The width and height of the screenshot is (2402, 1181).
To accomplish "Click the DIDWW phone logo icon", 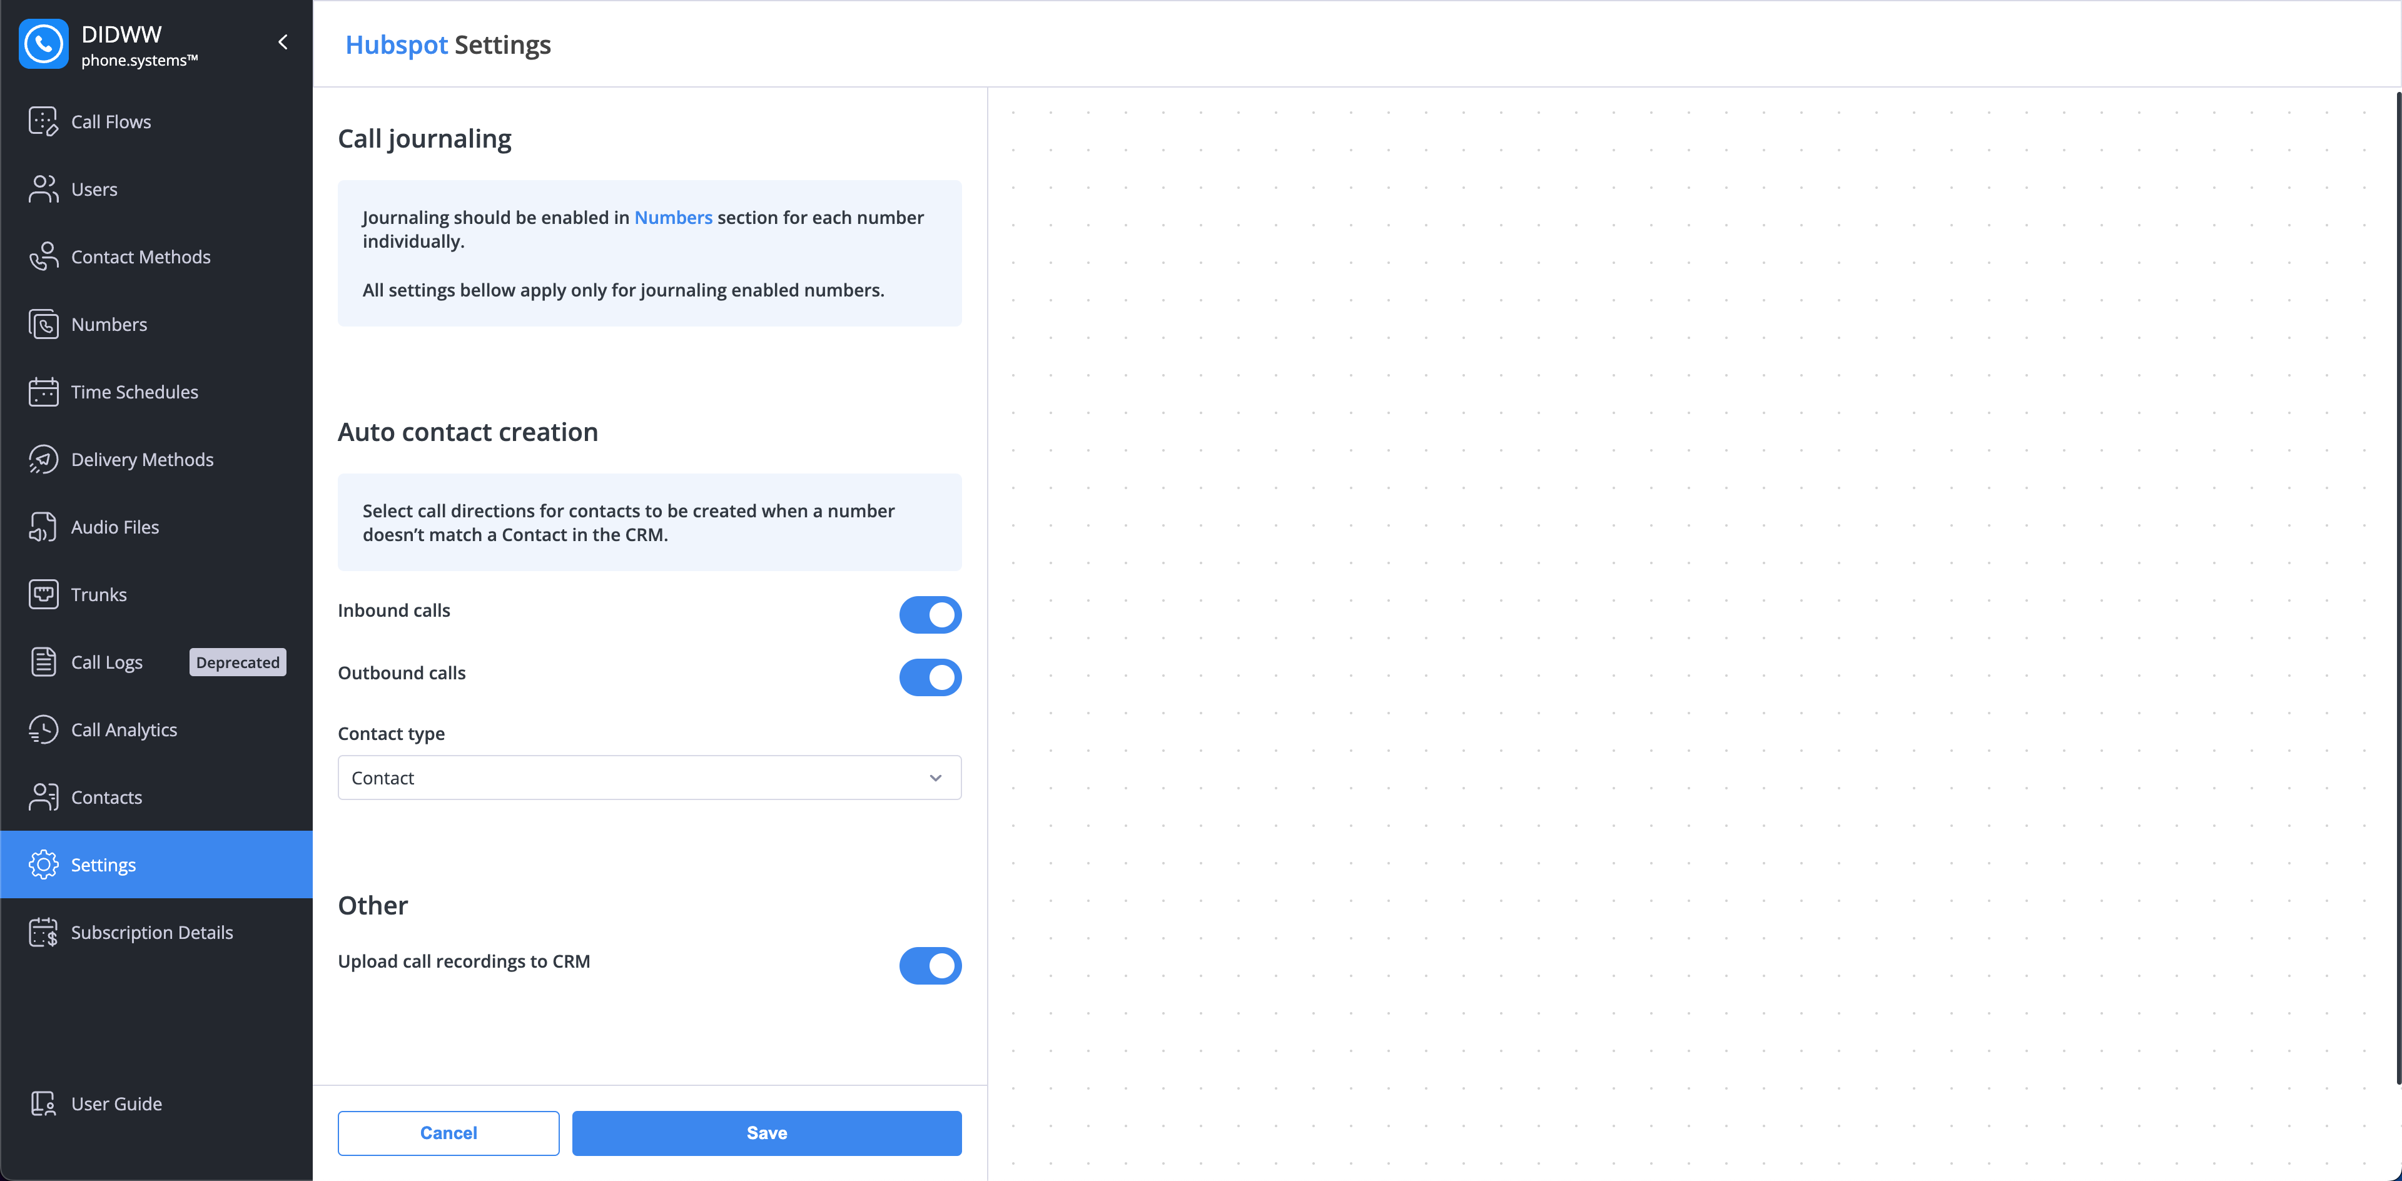I will [44, 44].
